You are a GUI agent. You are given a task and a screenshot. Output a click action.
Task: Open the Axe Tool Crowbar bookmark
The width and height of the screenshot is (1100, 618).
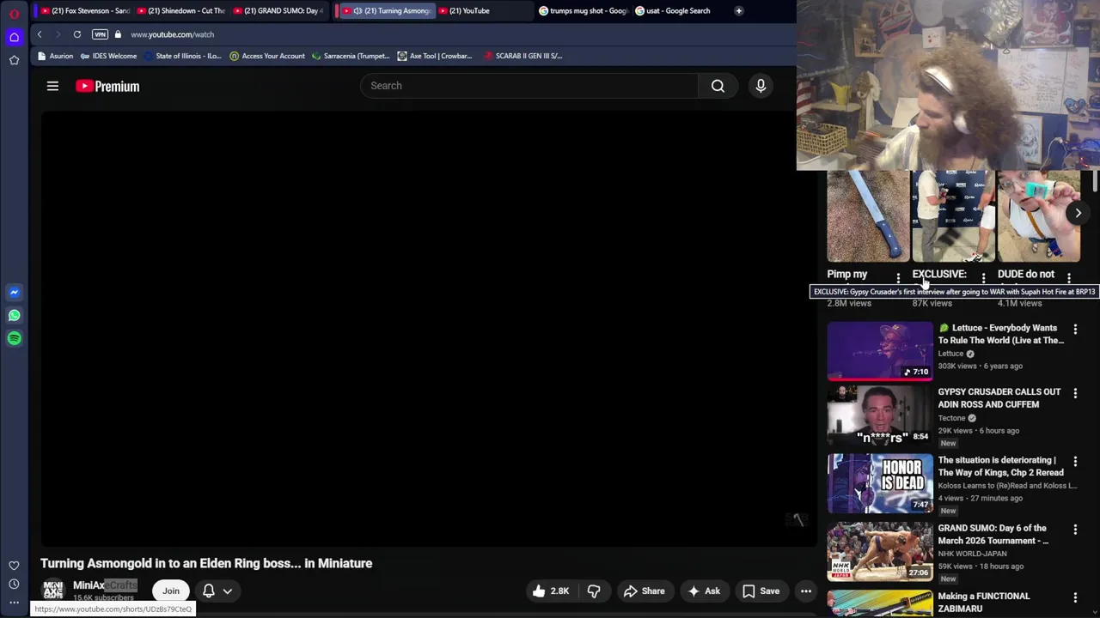pos(435,56)
